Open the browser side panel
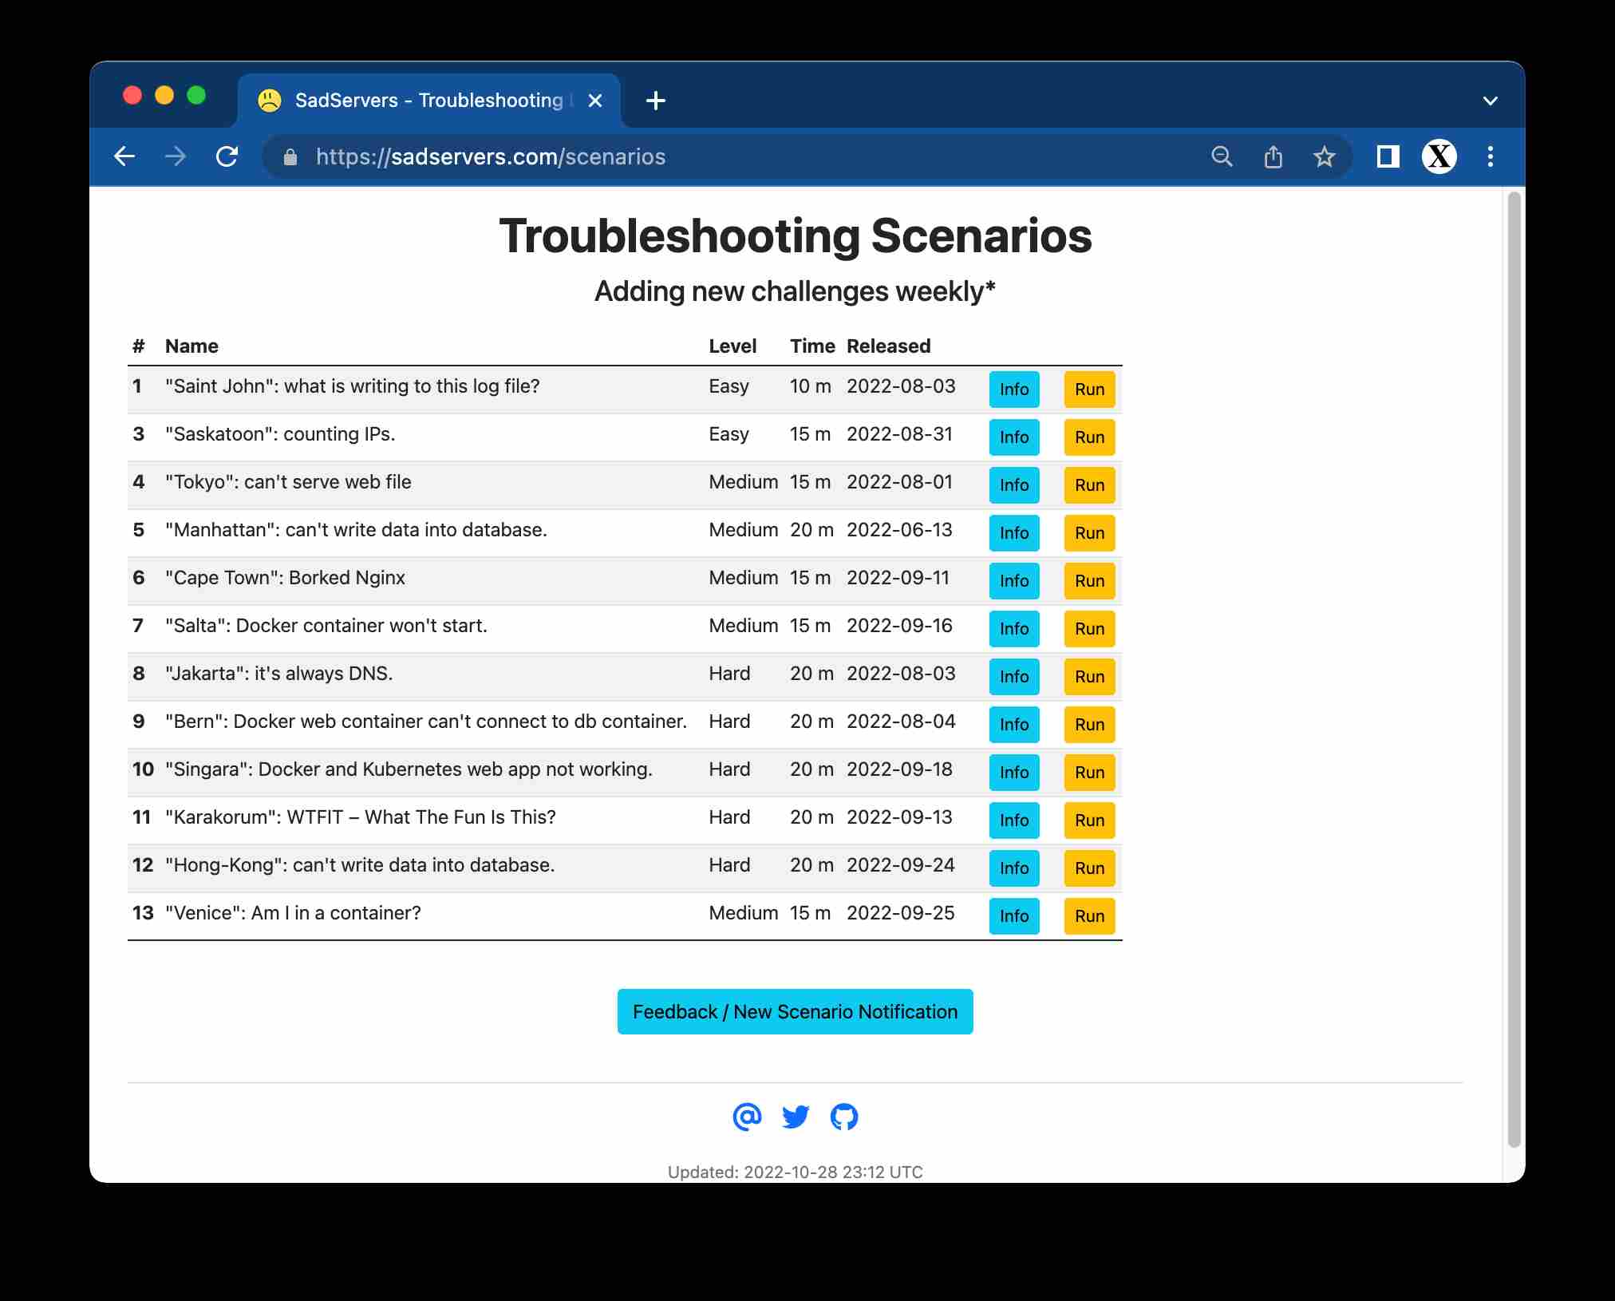 point(1388,156)
